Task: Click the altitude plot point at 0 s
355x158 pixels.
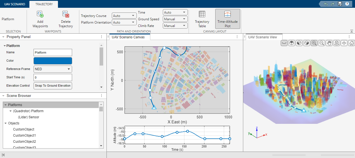Action: 125,139
